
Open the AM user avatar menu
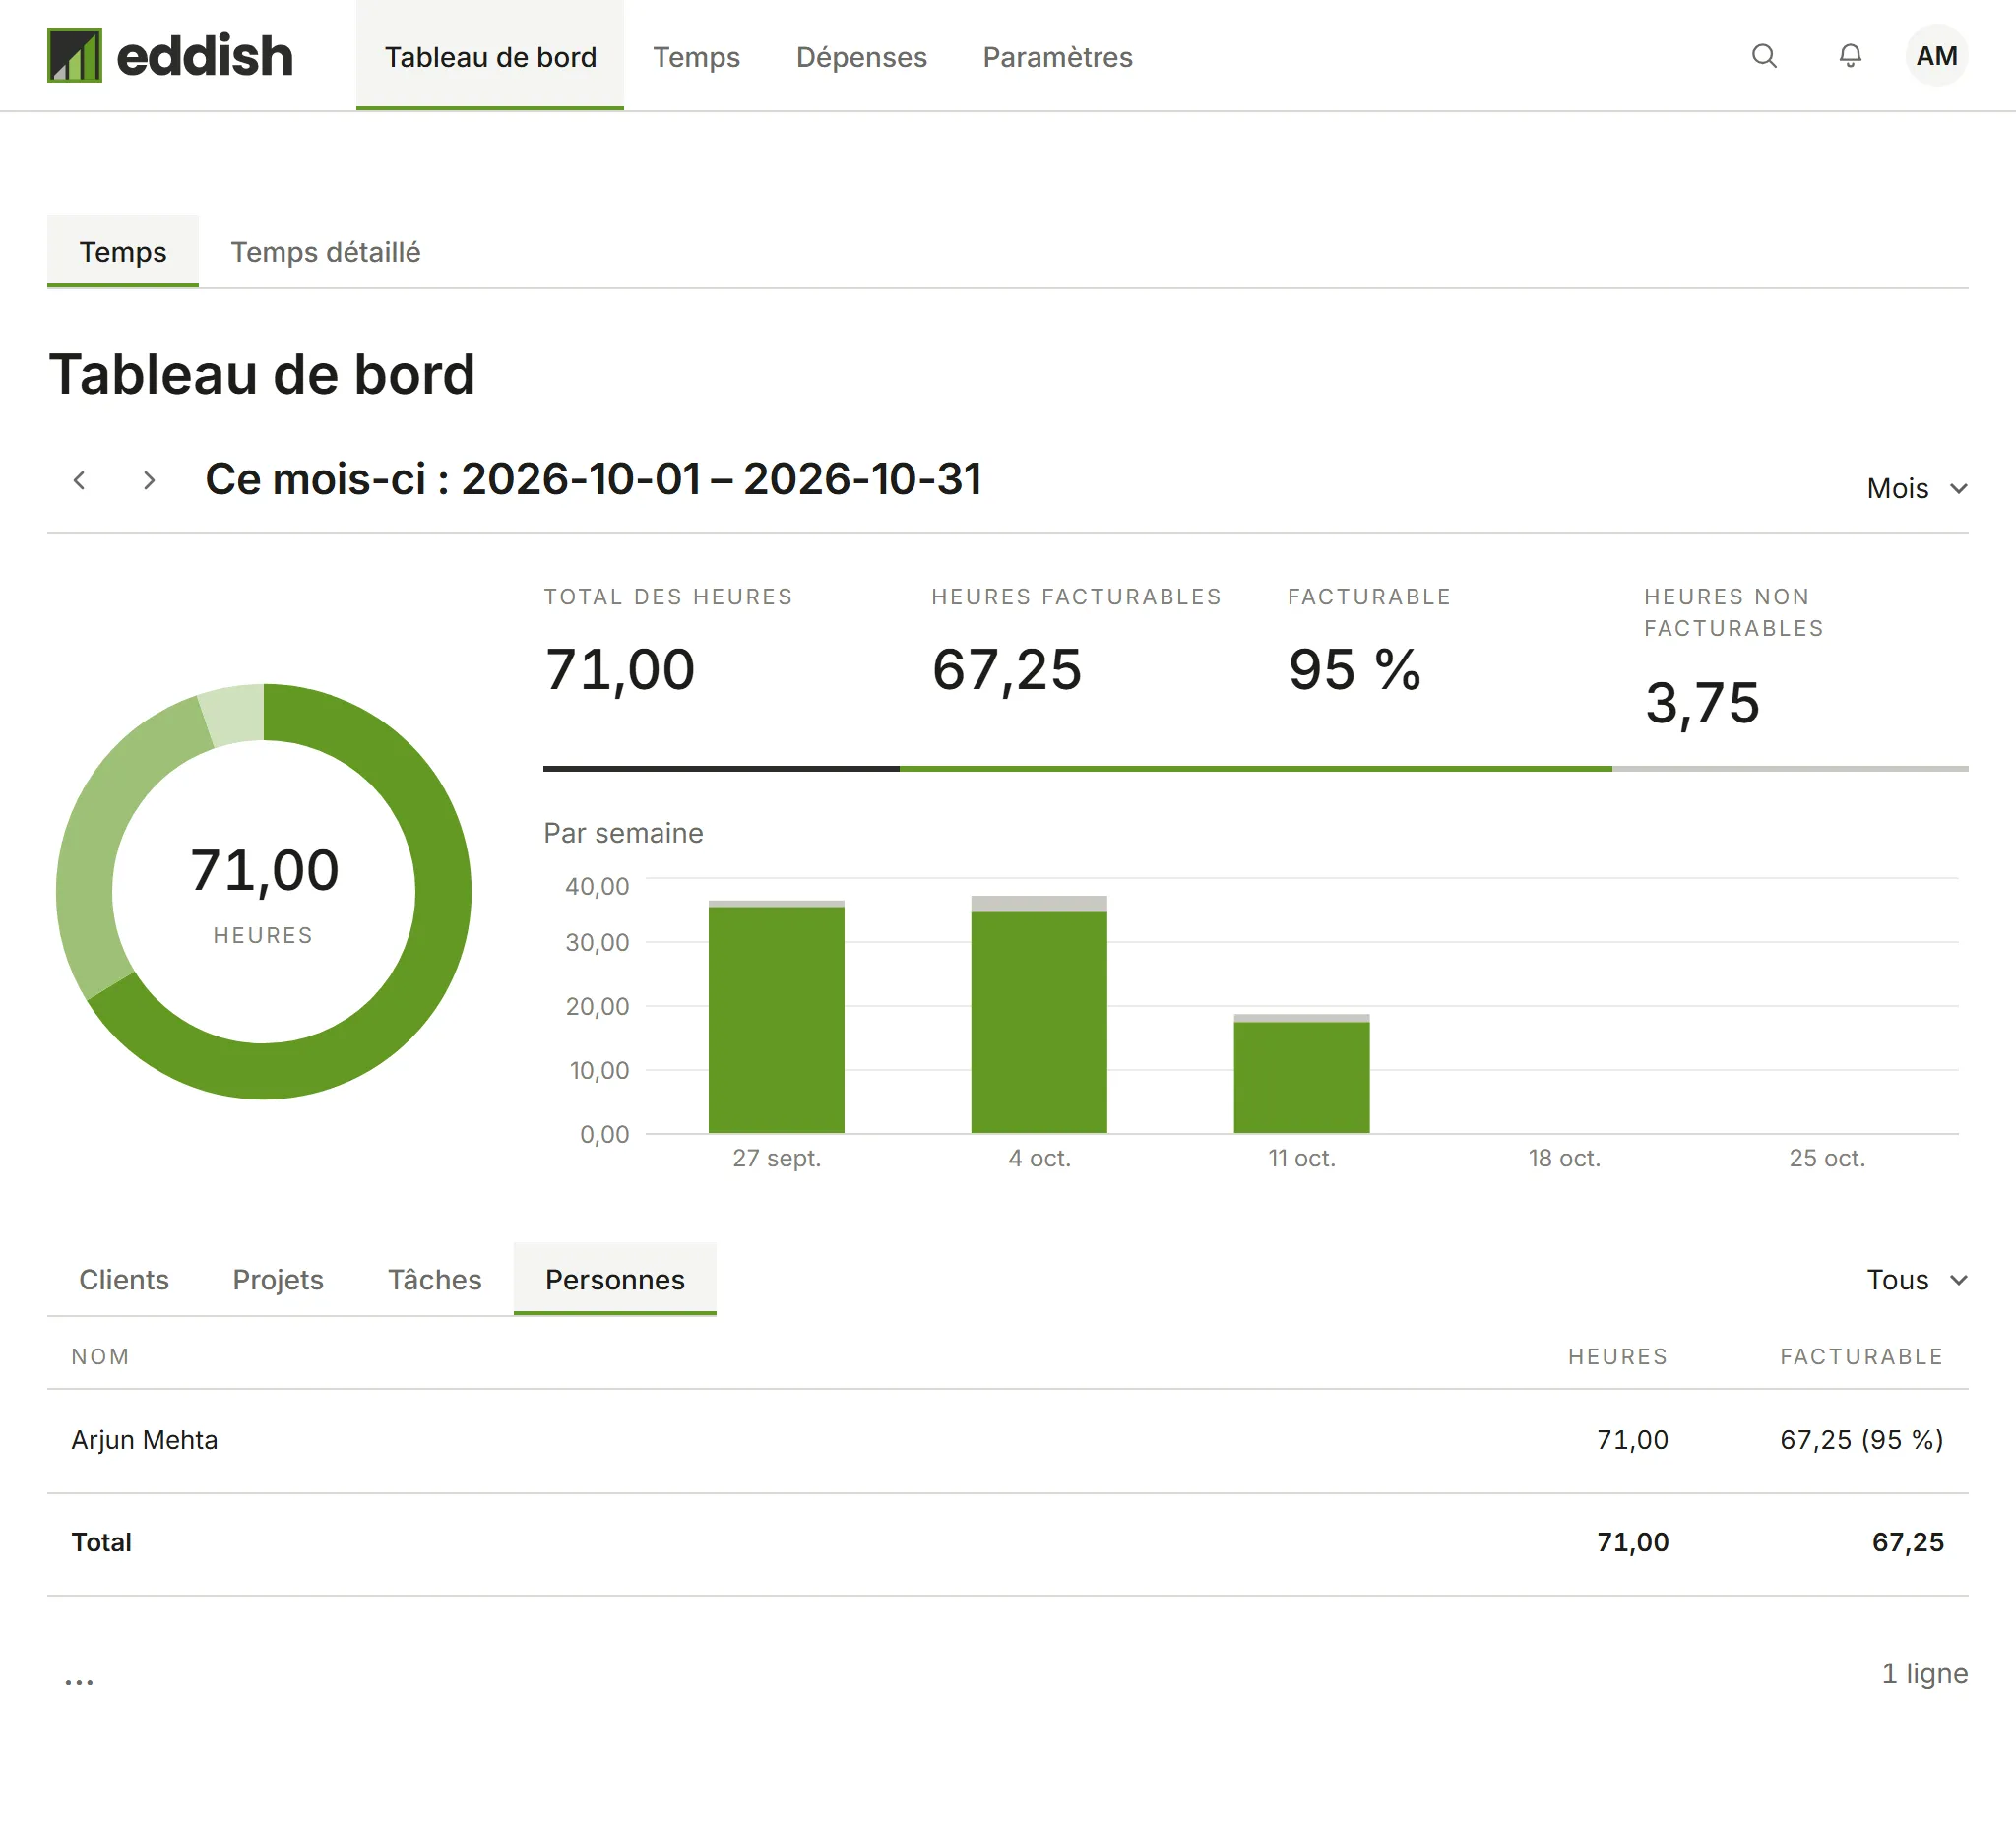pos(1936,56)
